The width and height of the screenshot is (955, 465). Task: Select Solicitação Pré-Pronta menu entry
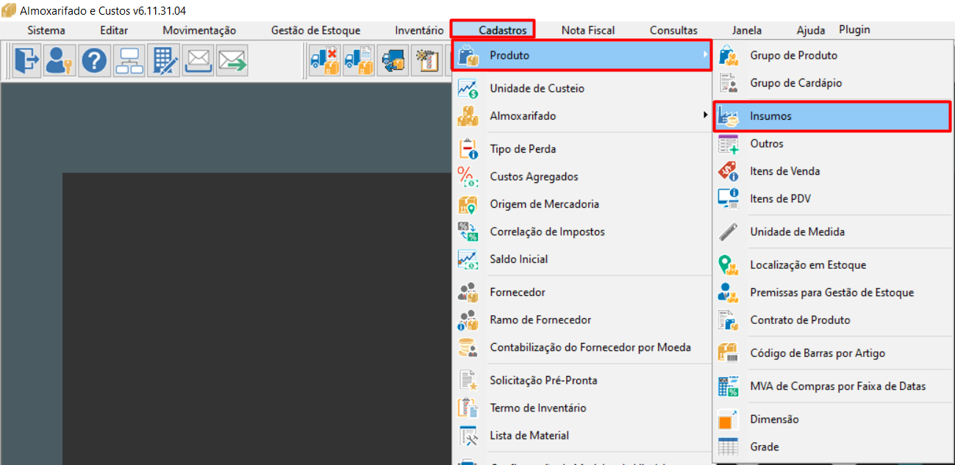pyautogui.click(x=582, y=381)
